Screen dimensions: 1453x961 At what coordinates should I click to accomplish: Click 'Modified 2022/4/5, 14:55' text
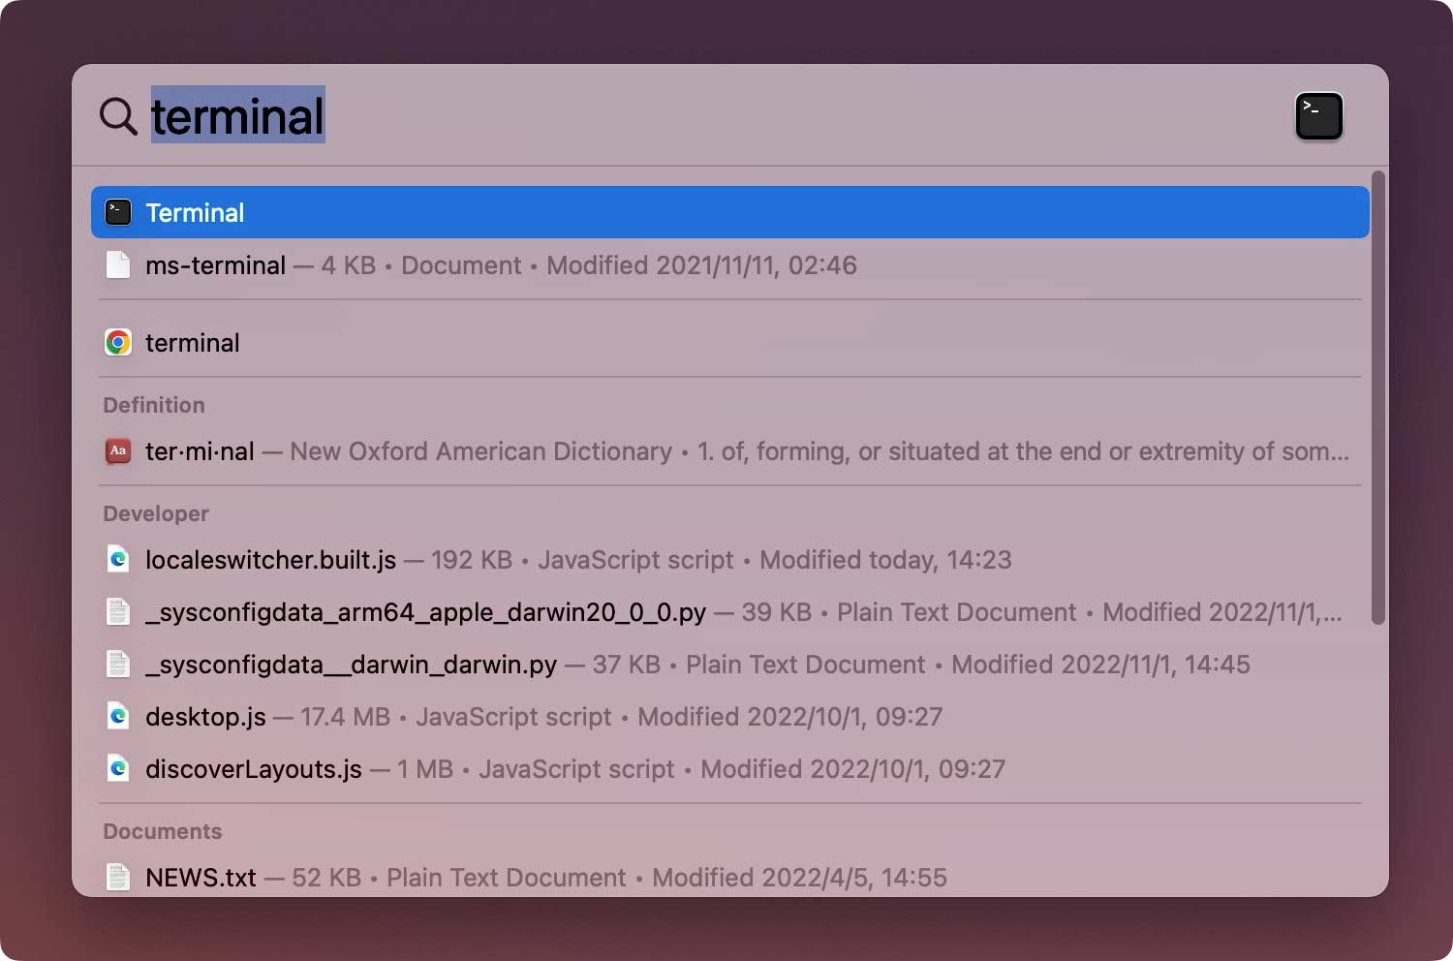tap(799, 878)
